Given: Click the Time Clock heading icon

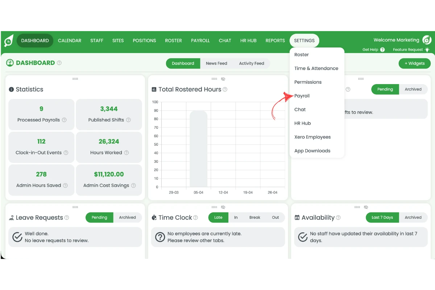Looking at the screenshot, I should 154,217.
